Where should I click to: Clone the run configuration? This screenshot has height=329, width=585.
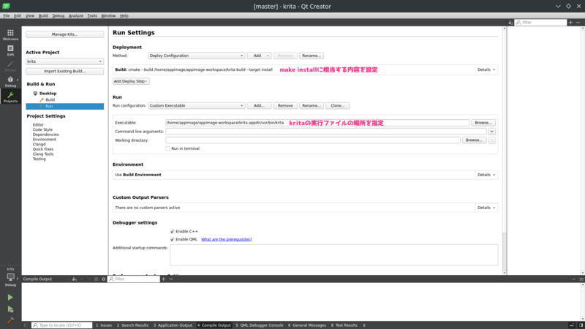coord(338,105)
